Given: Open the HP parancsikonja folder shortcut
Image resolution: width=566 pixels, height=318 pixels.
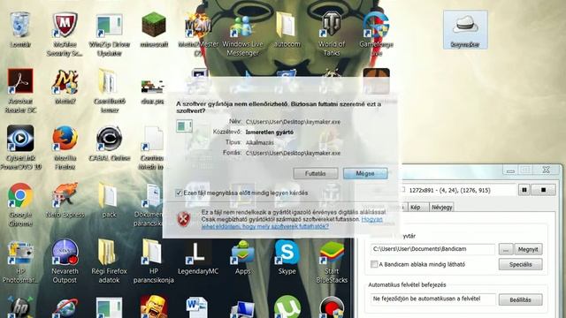Looking at the screenshot, I should coord(153,262).
